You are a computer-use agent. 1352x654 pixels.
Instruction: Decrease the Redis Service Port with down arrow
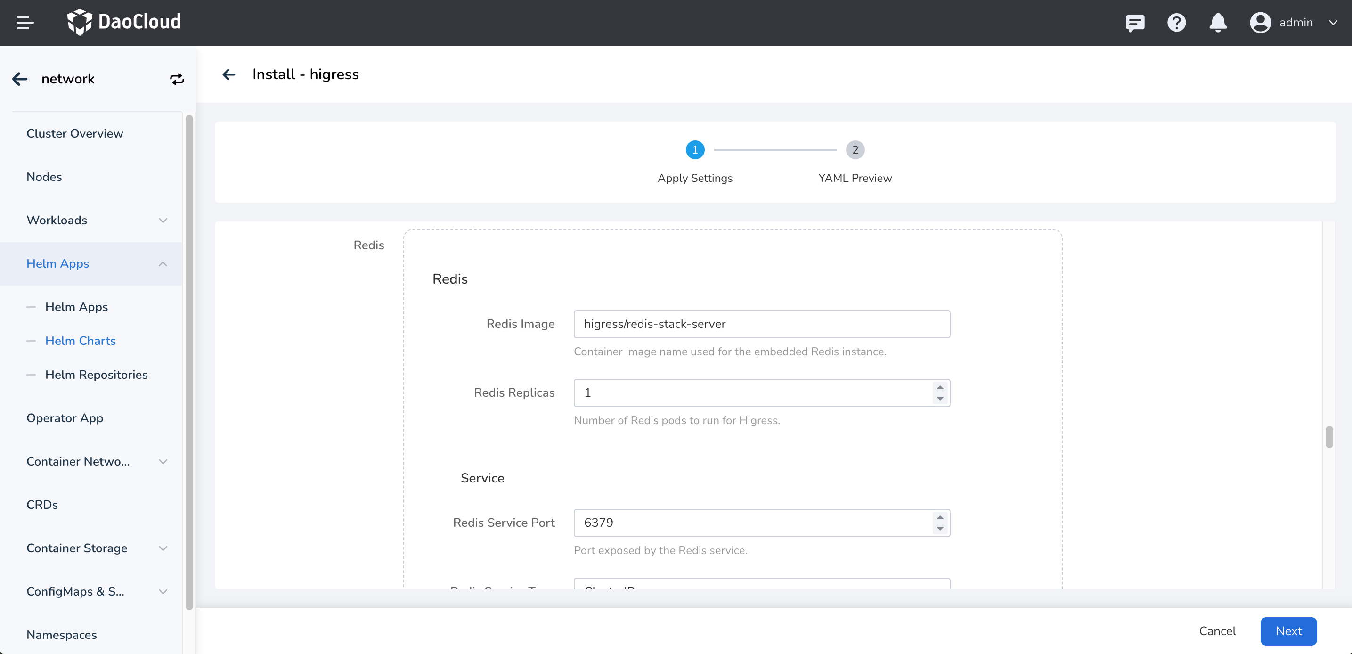pyautogui.click(x=940, y=529)
